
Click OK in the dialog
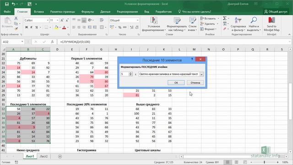(176, 82)
